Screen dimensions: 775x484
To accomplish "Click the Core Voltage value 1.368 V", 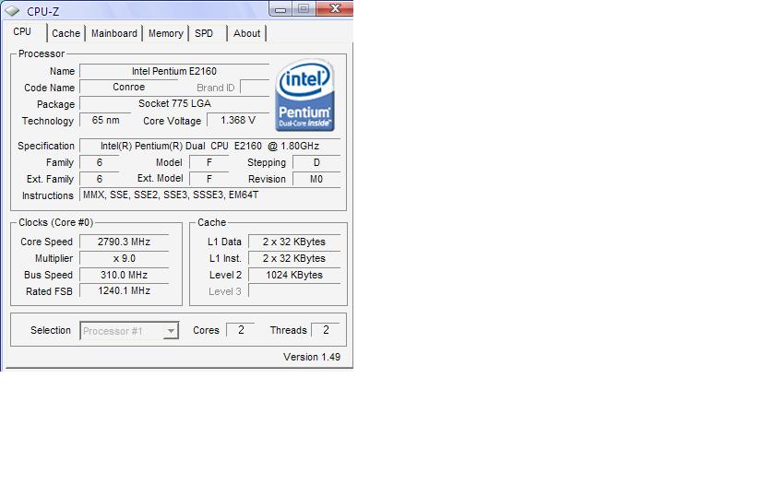I will (x=238, y=120).
